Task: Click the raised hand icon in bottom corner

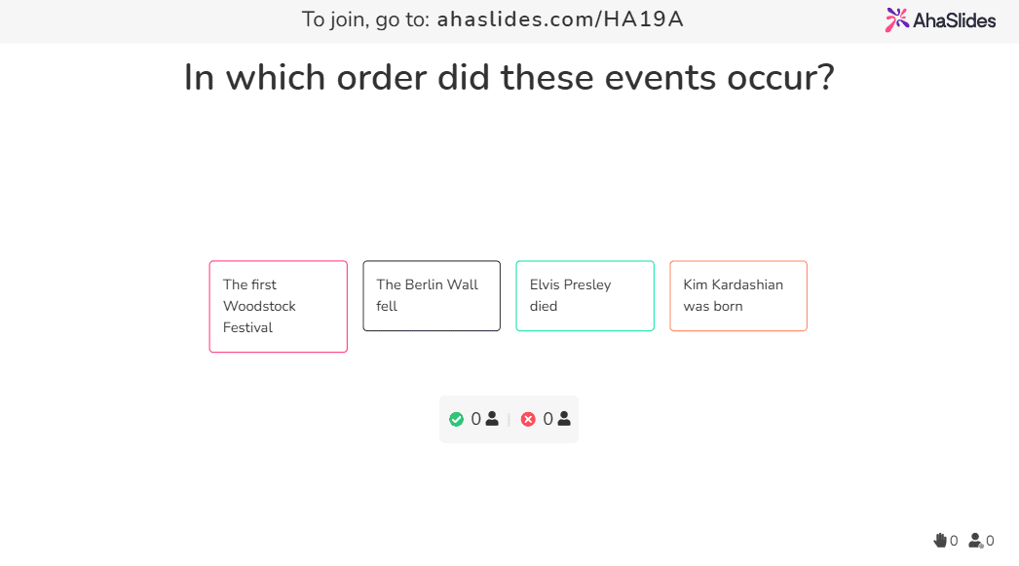Action: (941, 540)
